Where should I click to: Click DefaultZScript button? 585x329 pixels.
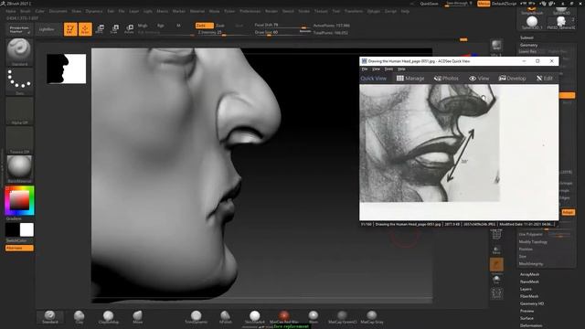click(504, 4)
